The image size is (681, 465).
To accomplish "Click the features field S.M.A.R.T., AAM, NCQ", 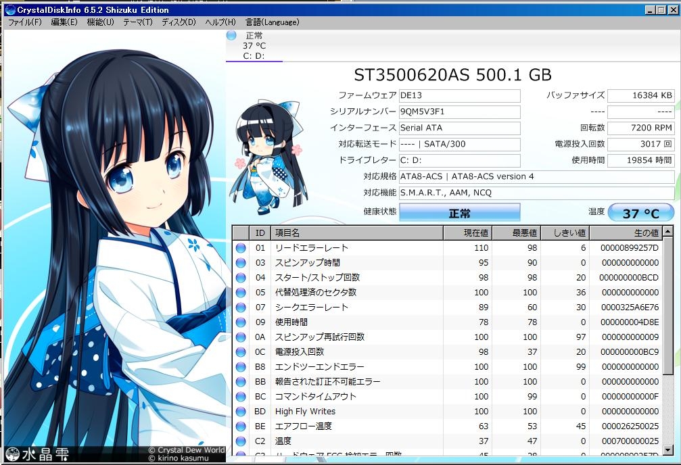I will (x=537, y=193).
